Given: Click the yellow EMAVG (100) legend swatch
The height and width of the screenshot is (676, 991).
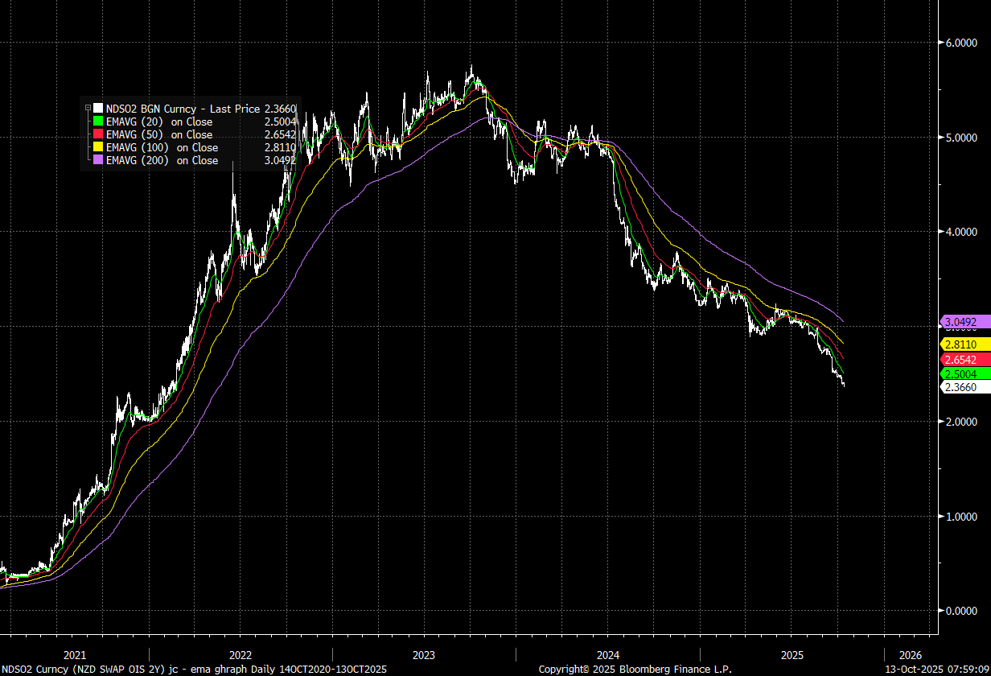Looking at the screenshot, I should (98, 147).
